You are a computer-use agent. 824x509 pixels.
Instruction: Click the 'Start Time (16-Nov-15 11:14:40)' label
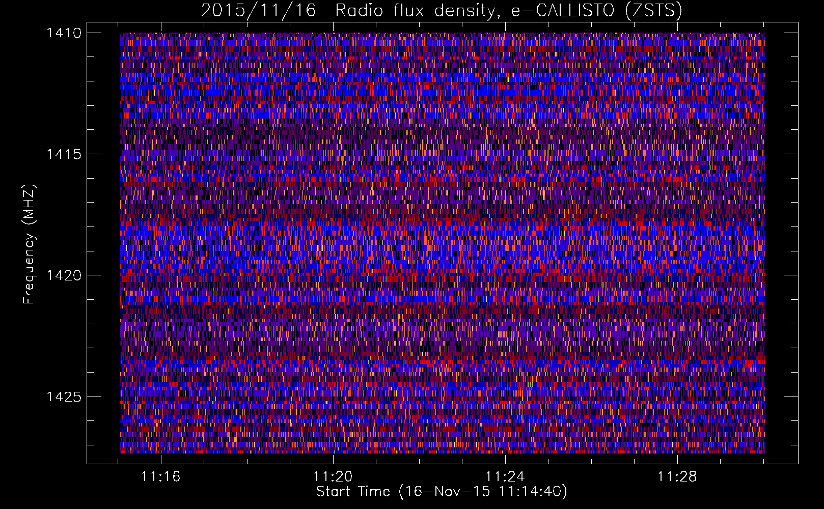pyautogui.click(x=442, y=492)
